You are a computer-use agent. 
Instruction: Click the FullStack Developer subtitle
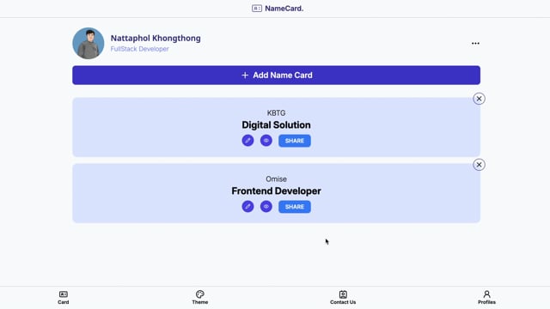tap(139, 49)
